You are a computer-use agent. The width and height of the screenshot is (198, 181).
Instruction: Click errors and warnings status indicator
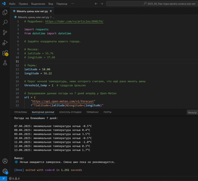click(14, 178)
